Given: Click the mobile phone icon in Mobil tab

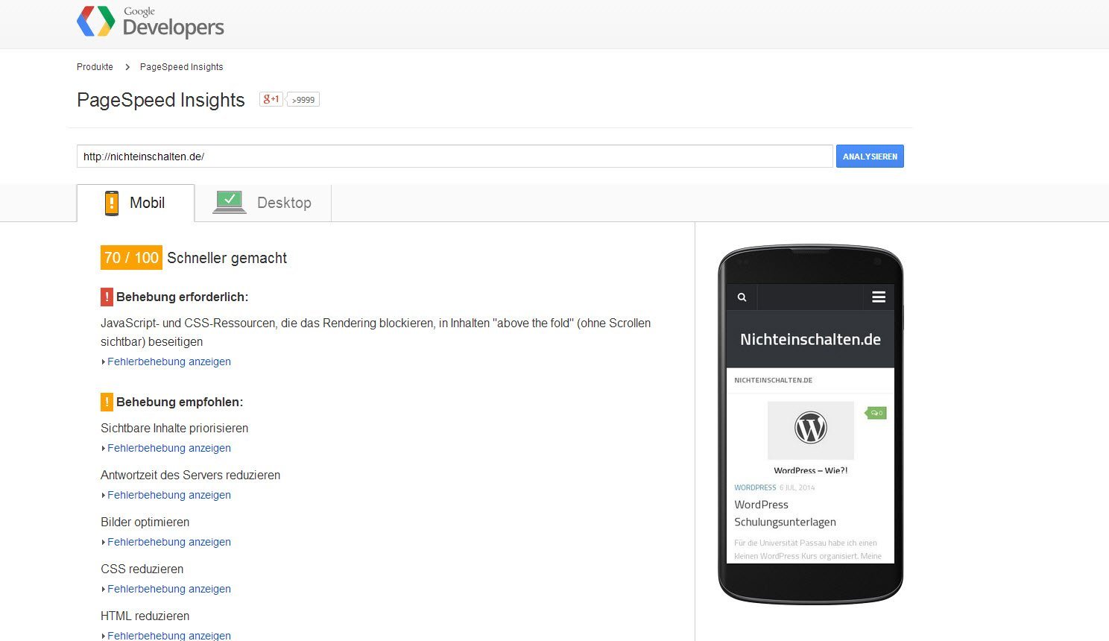Looking at the screenshot, I should (x=112, y=203).
